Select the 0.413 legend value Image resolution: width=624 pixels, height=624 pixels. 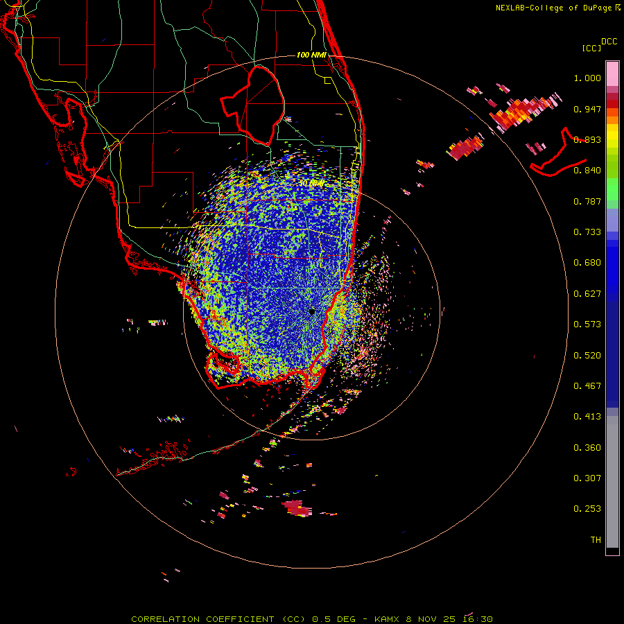click(587, 417)
